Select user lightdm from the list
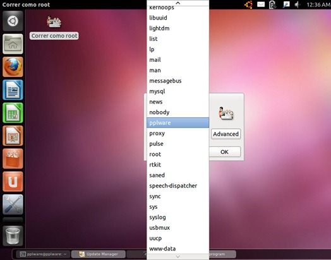331x260 pixels. coord(178,28)
